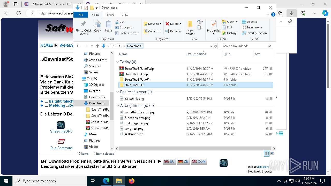Click Paste shortcut command
331x186 pixels.
(127, 33)
